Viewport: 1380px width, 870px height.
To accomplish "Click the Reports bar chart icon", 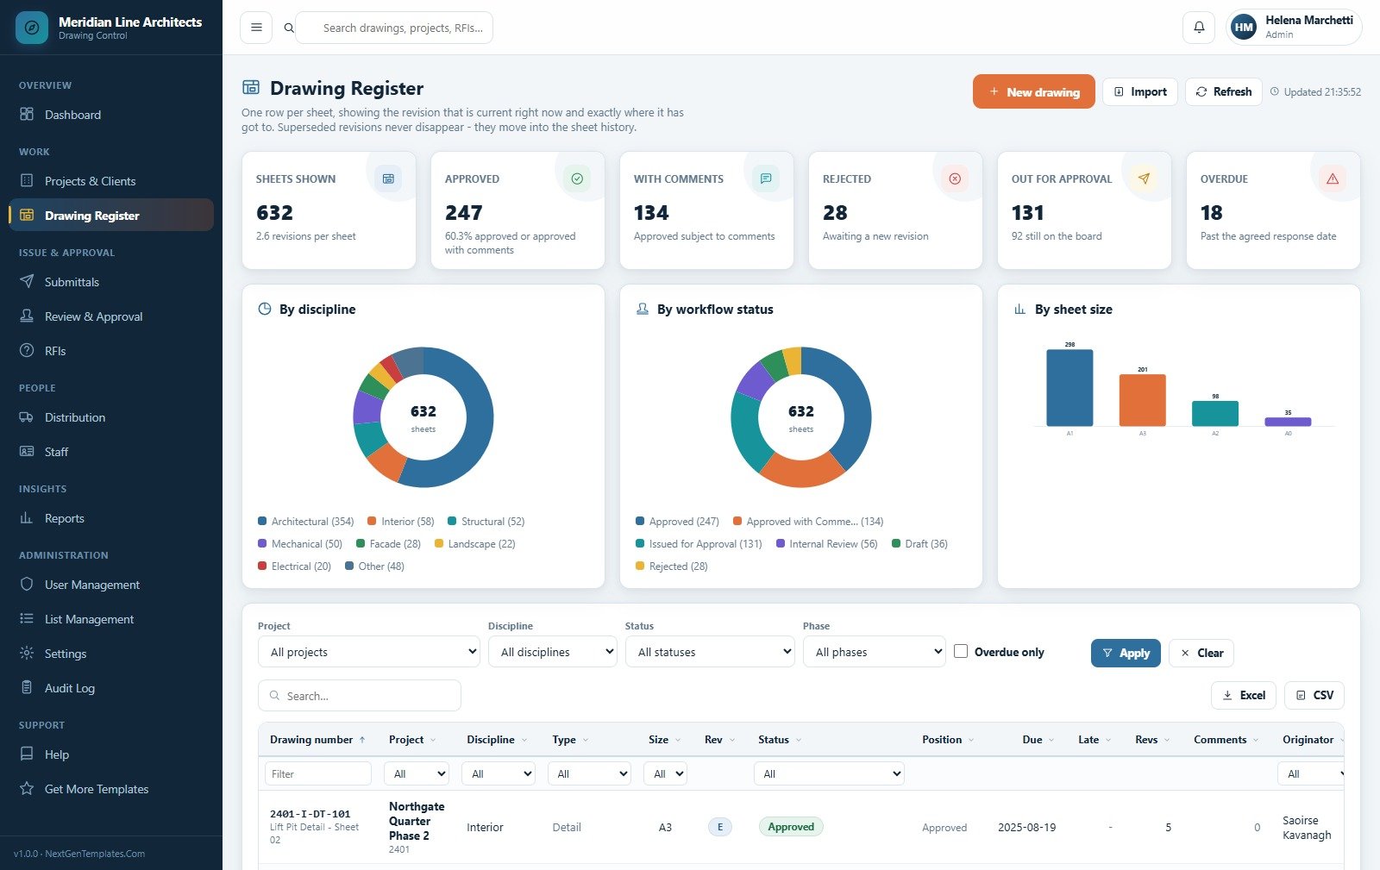I will tap(27, 518).
